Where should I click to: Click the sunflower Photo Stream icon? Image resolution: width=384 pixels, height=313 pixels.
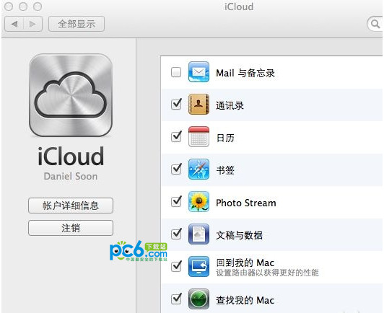198,202
